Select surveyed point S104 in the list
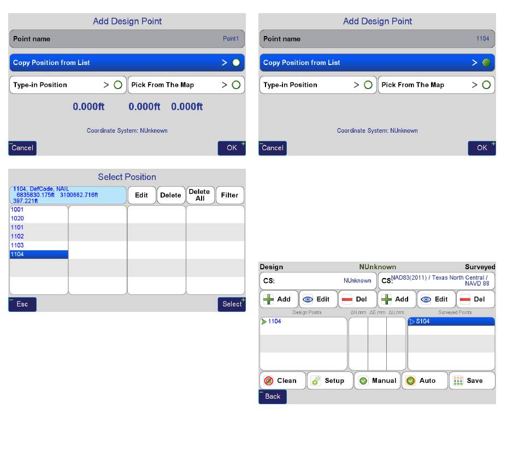Viewport: 519px width, 461px height. [x=451, y=322]
